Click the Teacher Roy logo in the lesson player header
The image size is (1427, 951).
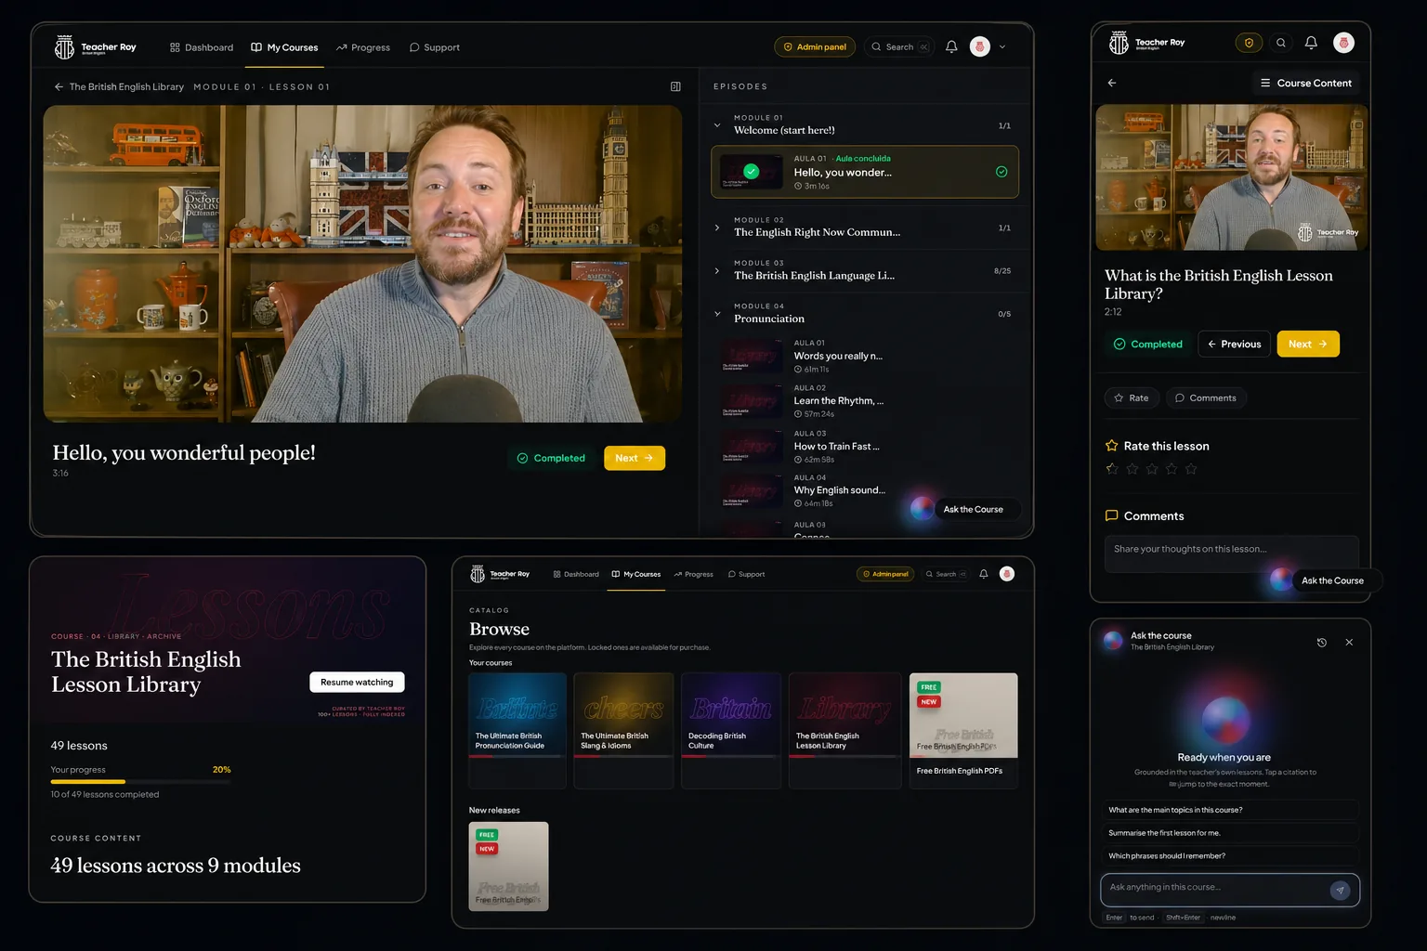pos(95,46)
